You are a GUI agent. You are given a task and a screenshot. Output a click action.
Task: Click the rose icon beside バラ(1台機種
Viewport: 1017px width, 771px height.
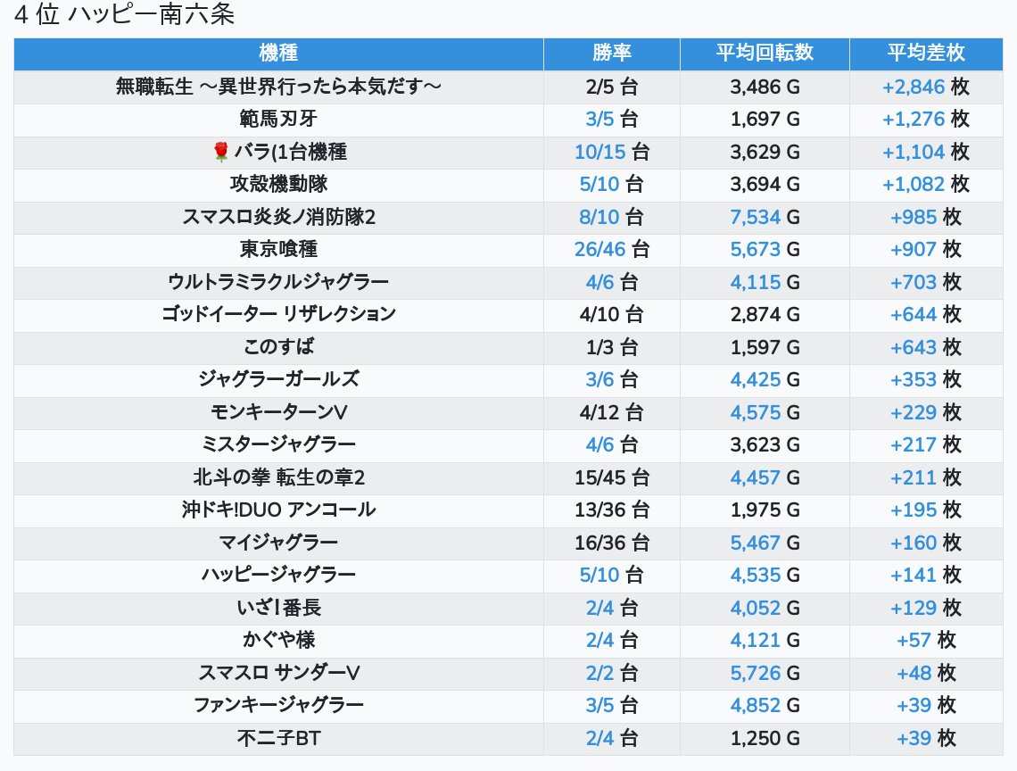221,153
